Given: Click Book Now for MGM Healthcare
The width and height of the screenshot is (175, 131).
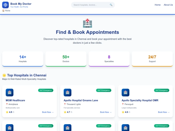Looking at the screenshot, I should (48, 112).
